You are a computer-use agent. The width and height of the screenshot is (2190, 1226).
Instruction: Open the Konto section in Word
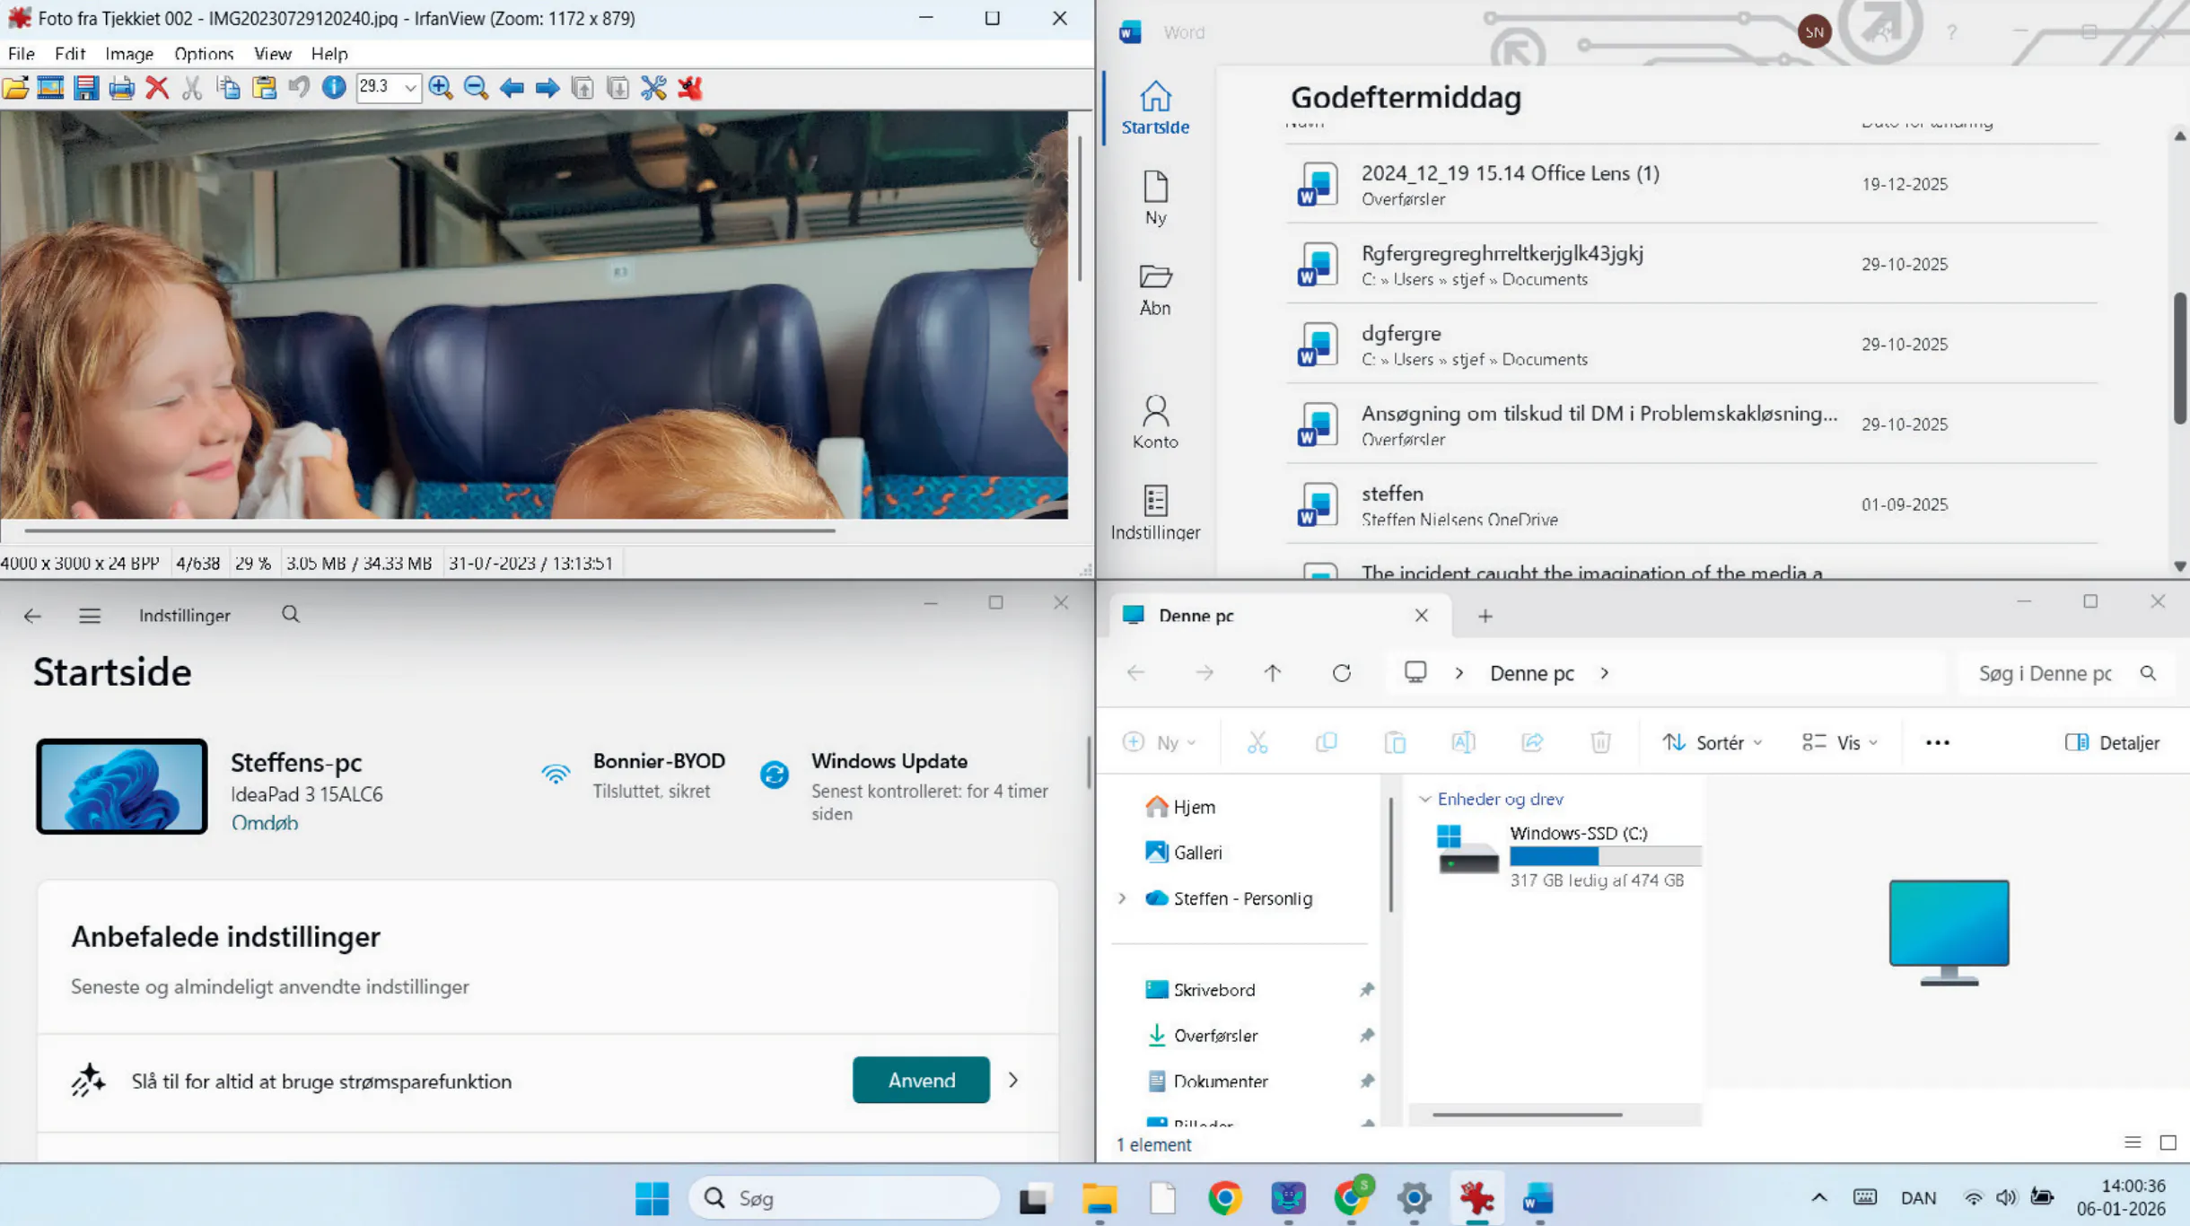(x=1155, y=422)
